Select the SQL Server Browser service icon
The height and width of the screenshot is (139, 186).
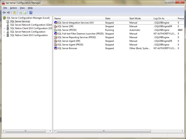56,48
